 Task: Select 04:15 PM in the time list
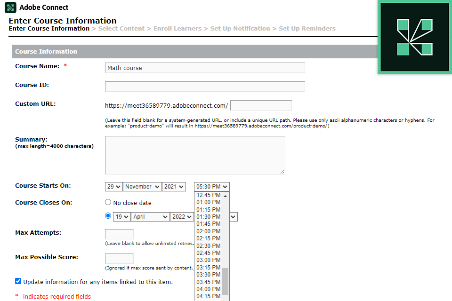(x=209, y=296)
